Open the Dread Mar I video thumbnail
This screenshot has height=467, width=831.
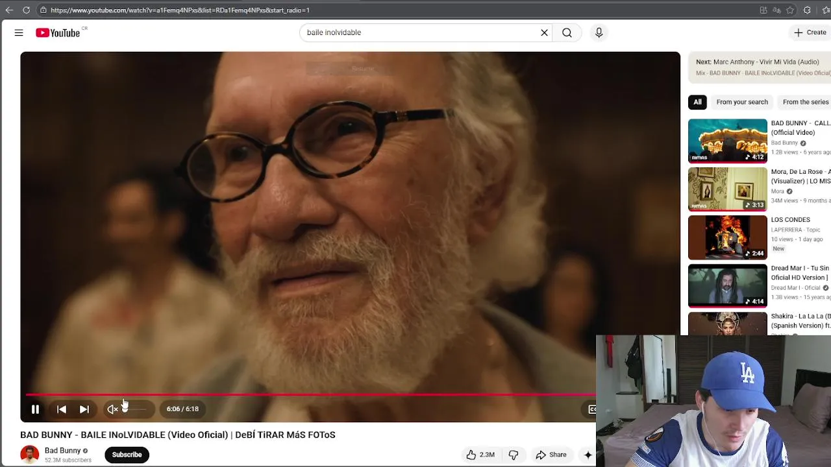727,286
